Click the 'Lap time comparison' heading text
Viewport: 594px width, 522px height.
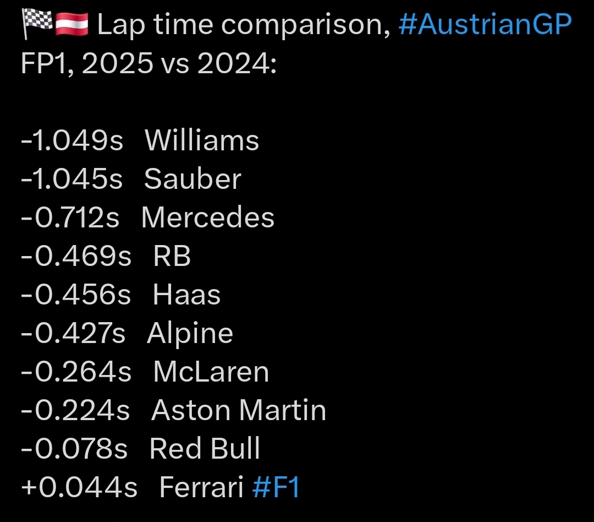click(x=244, y=25)
